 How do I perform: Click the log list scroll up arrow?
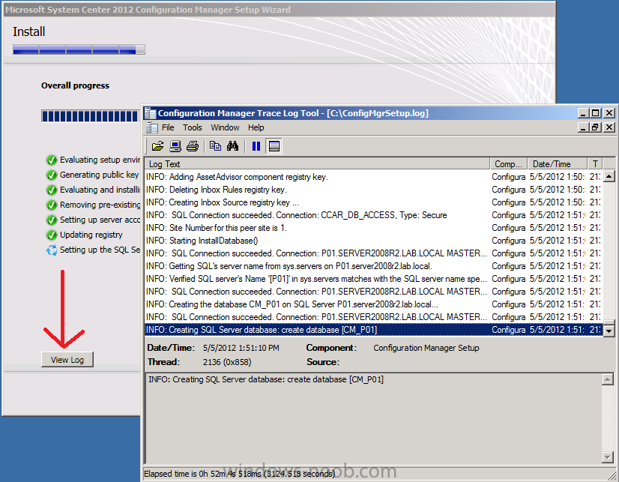pyautogui.click(x=609, y=176)
